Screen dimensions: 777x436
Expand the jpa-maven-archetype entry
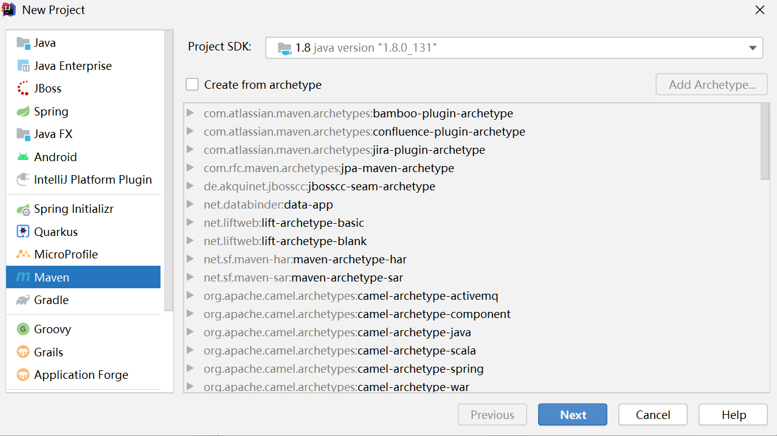click(190, 168)
